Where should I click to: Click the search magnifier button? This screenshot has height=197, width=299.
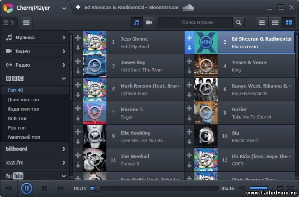pos(238,23)
